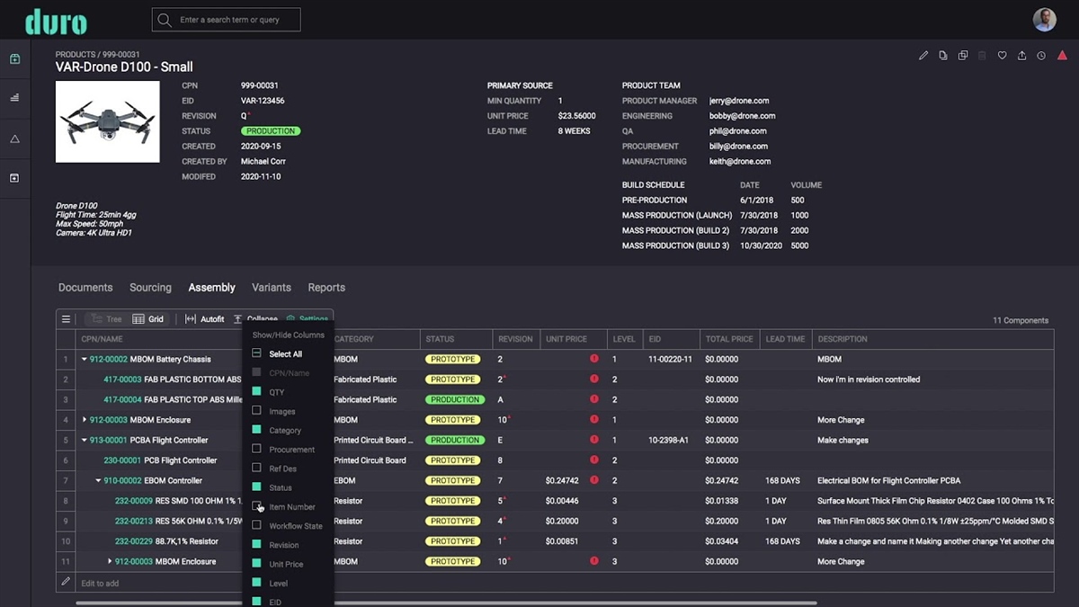
Task: Uncheck the Category column checkbox
Action: click(x=256, y=430)
